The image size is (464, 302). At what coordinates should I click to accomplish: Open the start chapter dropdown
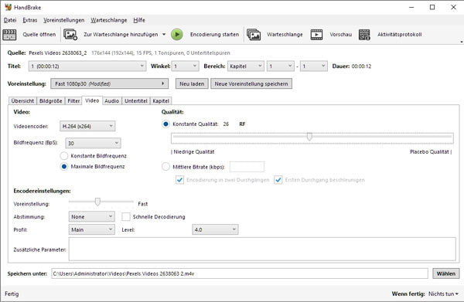point(281,66)
